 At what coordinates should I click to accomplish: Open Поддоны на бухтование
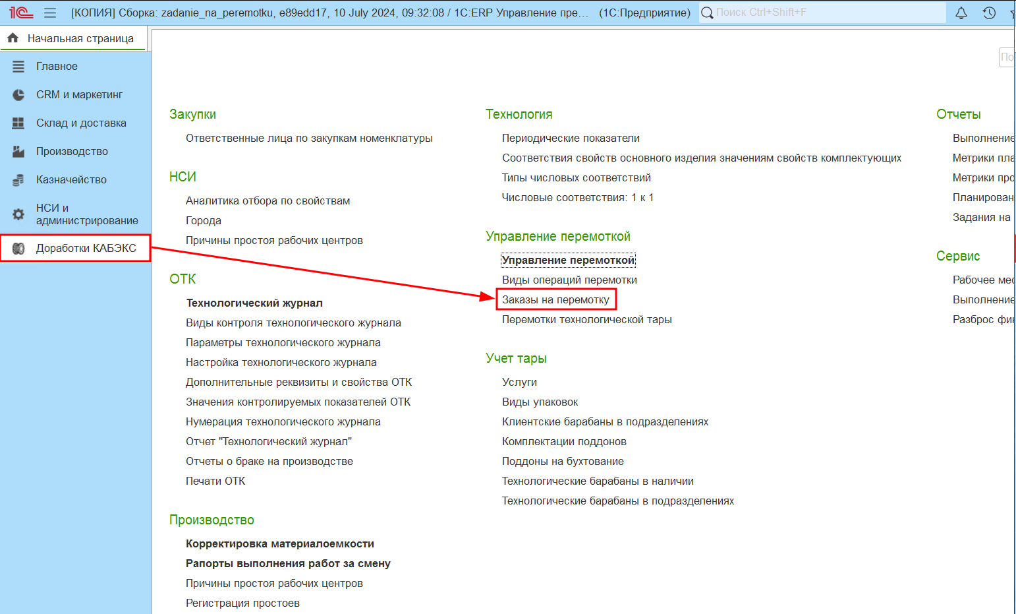563,462
